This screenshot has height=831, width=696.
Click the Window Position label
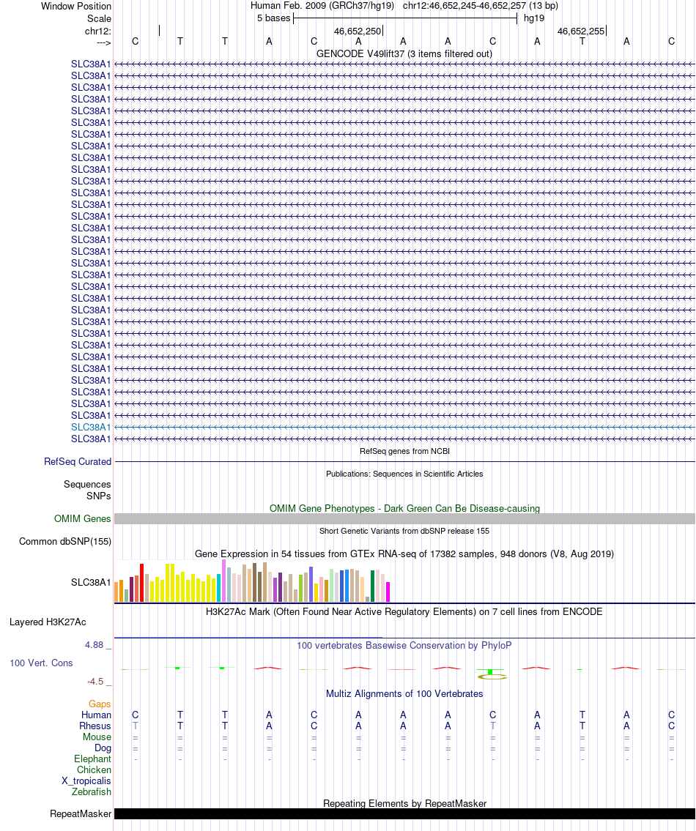click(x=76, y=7)
